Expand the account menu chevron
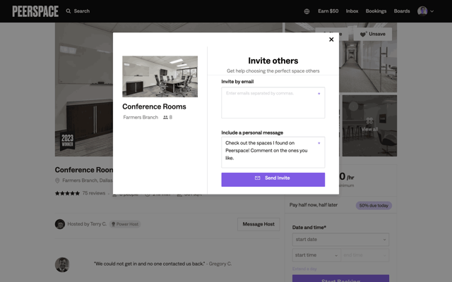The width and height of the screenshot is (452, 282). (x=432, y=11)
